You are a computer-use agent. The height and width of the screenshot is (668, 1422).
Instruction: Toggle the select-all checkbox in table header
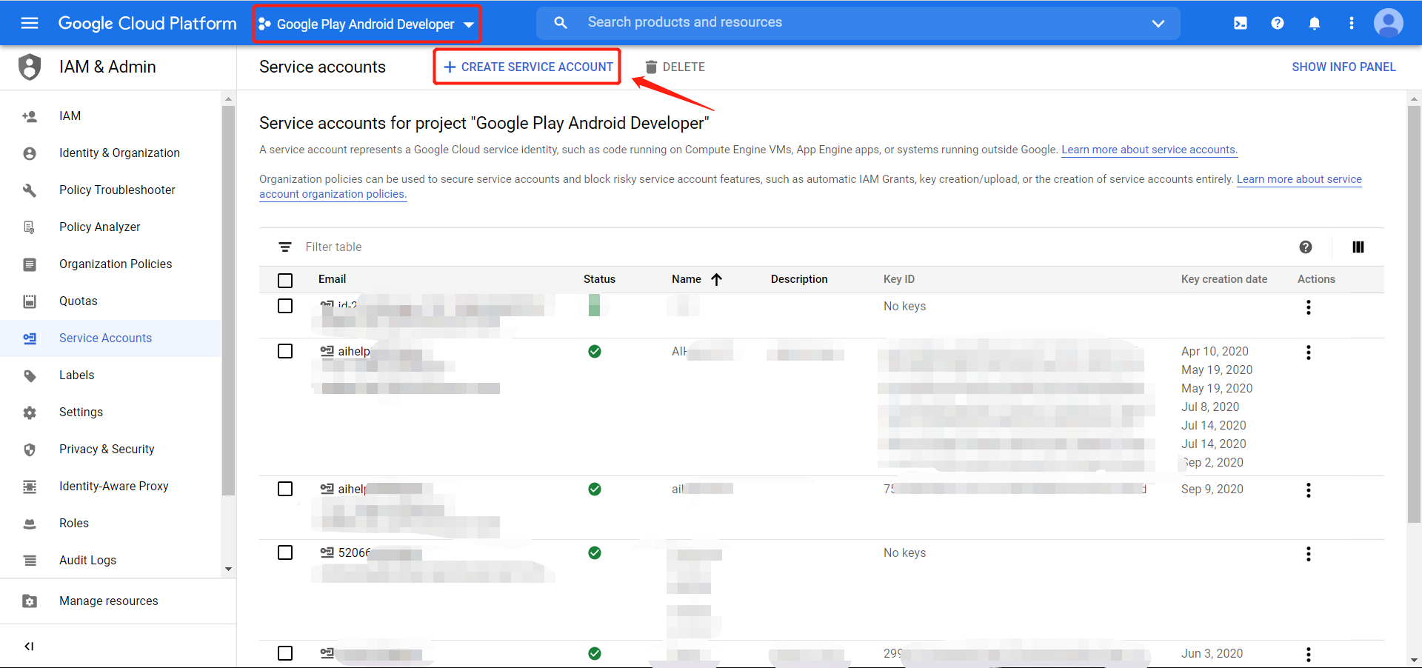(x=285, y=280)
